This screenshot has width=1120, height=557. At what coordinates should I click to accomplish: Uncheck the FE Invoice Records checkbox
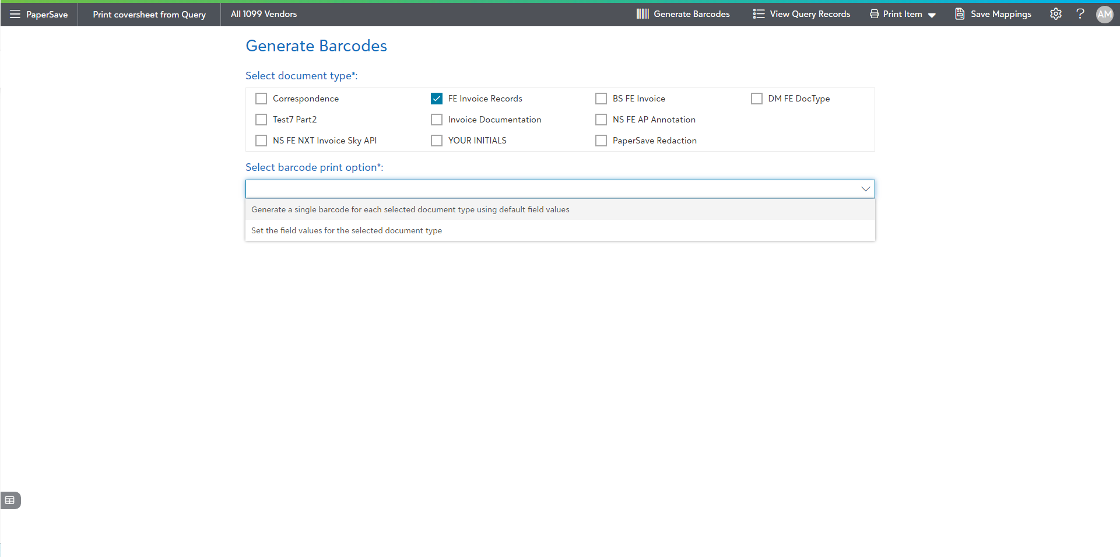[437, 99]
